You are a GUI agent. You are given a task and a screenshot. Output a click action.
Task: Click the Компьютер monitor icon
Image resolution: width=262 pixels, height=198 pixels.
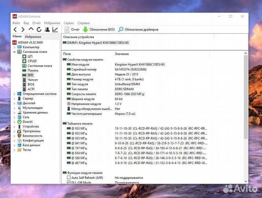point(19,47)
